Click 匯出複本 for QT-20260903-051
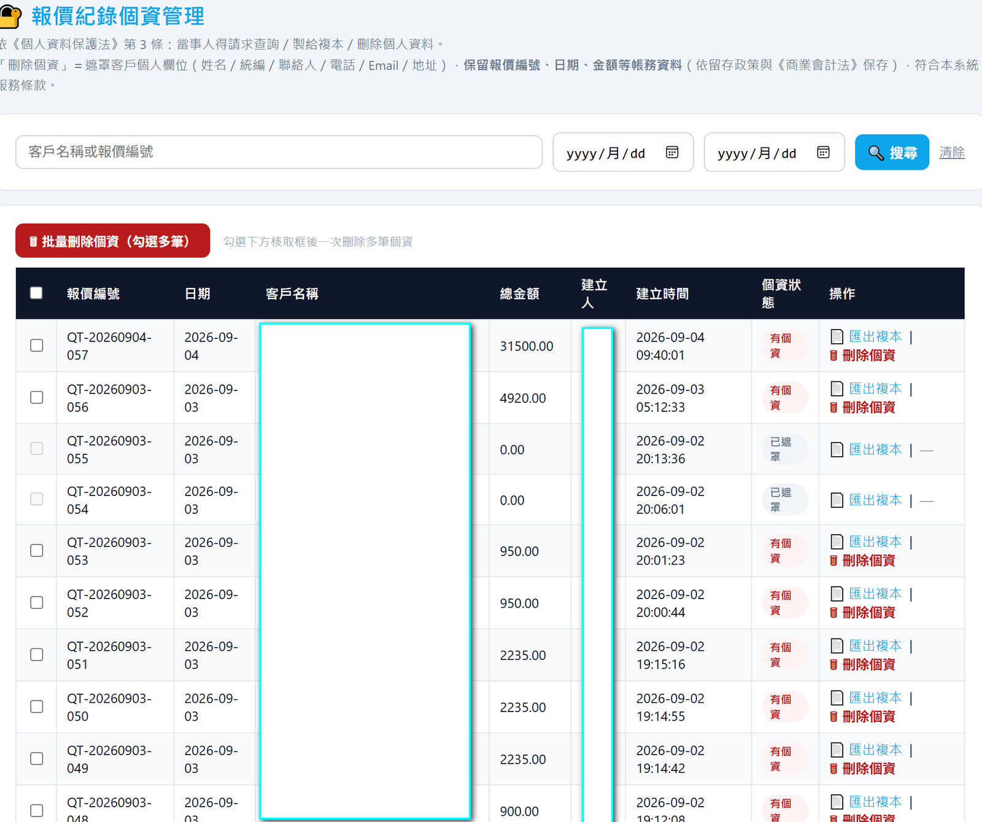982x822 pixels. pos(875,646)
